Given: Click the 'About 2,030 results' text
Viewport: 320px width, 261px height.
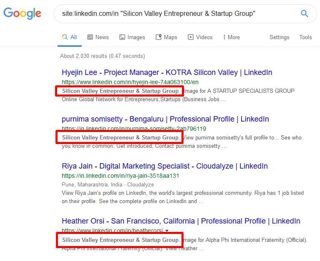Looking at the screenshot, I should (x=103, y=56).
